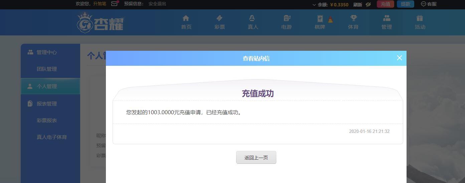The image size is (465, 183).
Task: Open 活动 promotions nav item
Action: [420, 22]
